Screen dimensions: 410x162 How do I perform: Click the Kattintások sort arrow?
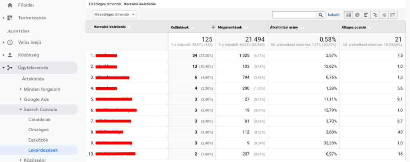point(213,27)
